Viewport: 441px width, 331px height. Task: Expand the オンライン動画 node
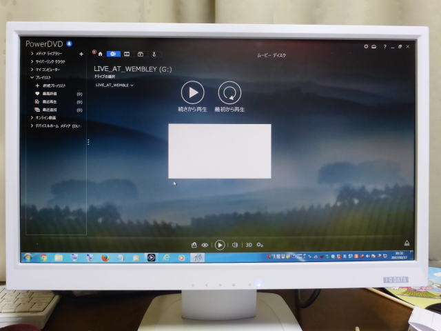(32, 117)
